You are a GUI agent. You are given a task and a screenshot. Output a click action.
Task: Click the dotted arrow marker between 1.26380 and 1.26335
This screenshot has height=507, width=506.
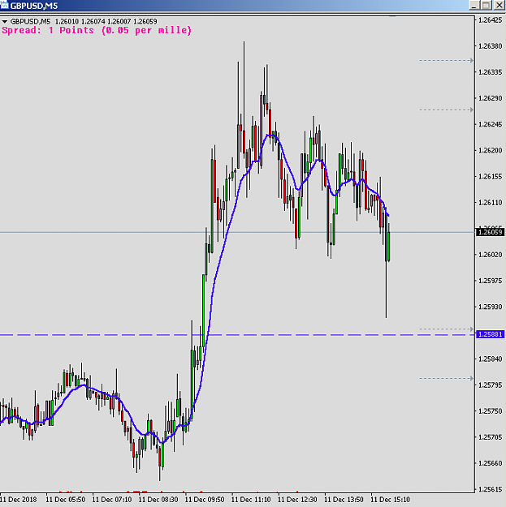447,61
